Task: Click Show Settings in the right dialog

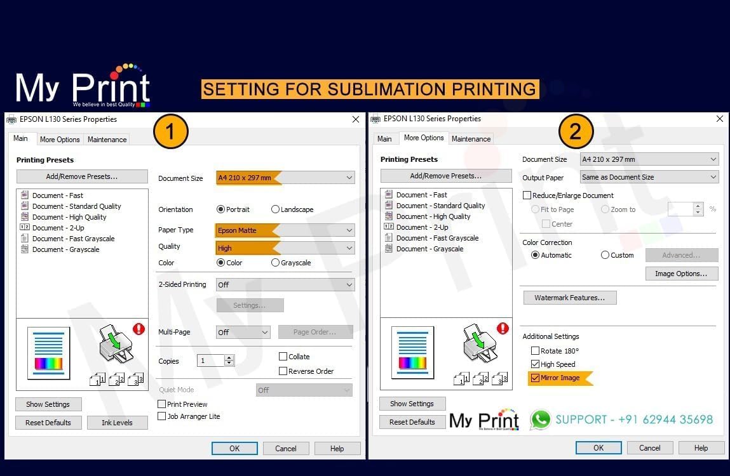Action: (x=412, y=404)
